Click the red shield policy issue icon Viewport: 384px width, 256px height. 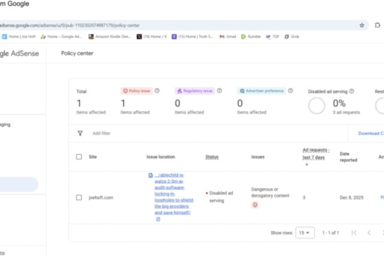click(255, 205)
